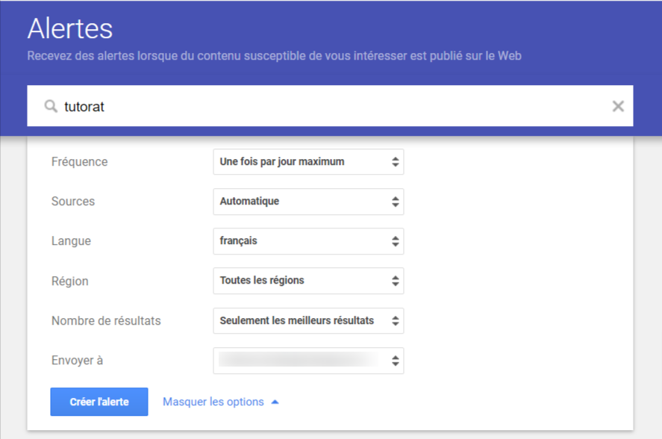Click the stepper arrows beside Fréquence
The width and height of the screenshot is (662, 439).
pos(395,161)
